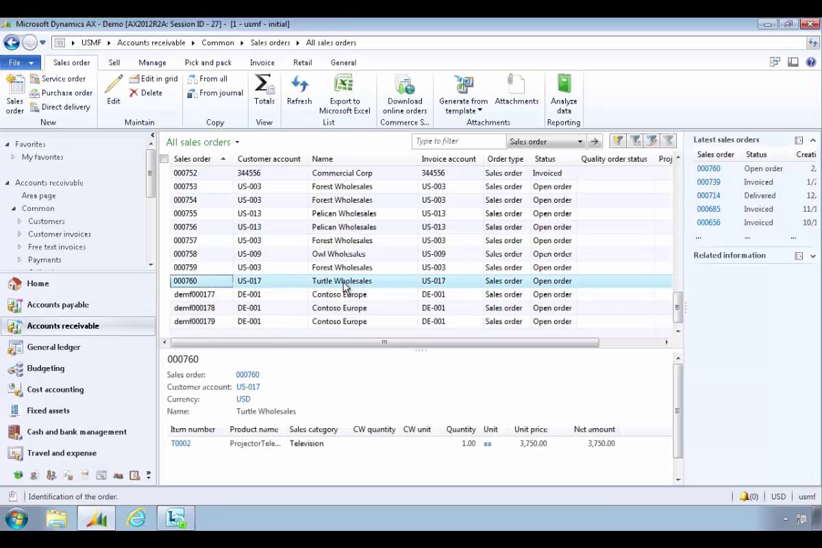Click Delete in the Maintain group
The height and width of the screenshot is (548, 822).
(146, 92)
